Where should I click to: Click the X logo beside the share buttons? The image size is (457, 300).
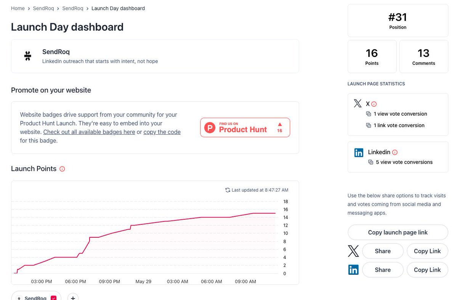(x=353, y=251)
